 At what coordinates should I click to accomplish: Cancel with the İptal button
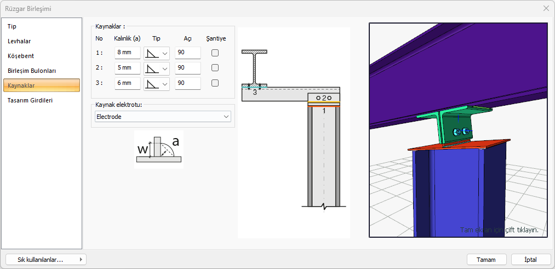tap(531, 260)
